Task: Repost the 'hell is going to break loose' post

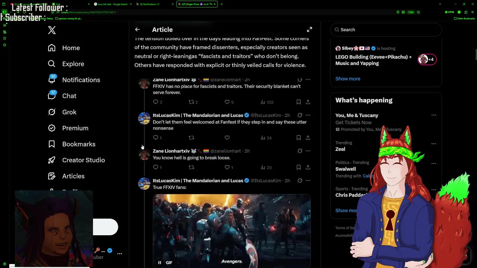Action: (192, 167)
